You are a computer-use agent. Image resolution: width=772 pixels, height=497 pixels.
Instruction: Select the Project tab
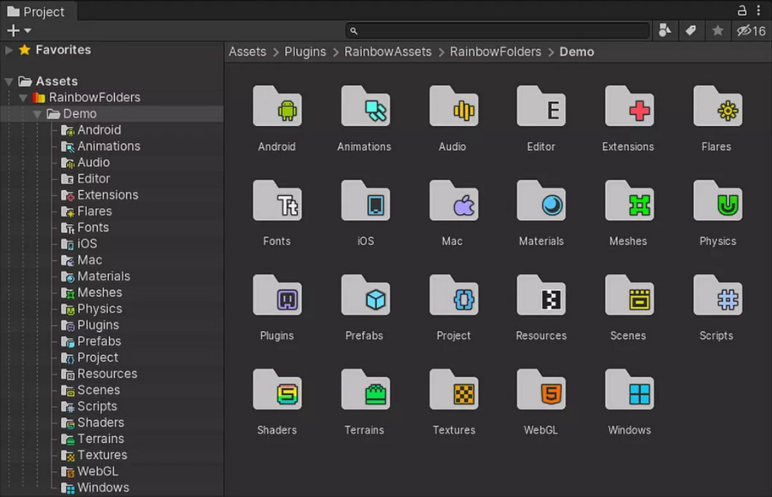tap(36, 12)
